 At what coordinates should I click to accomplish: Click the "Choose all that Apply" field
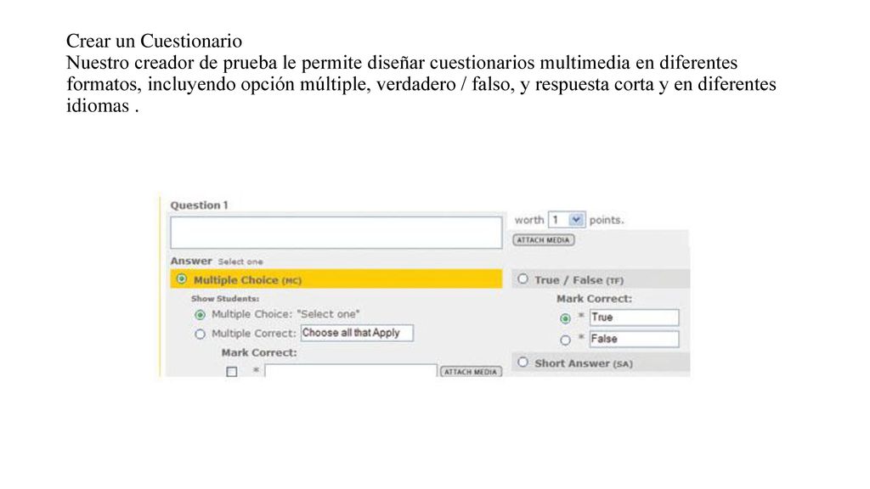click(357, 333)
